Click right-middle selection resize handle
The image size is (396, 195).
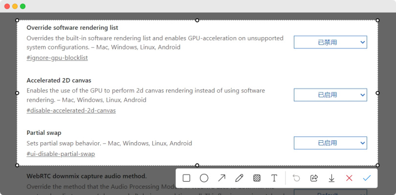point(377,93)
